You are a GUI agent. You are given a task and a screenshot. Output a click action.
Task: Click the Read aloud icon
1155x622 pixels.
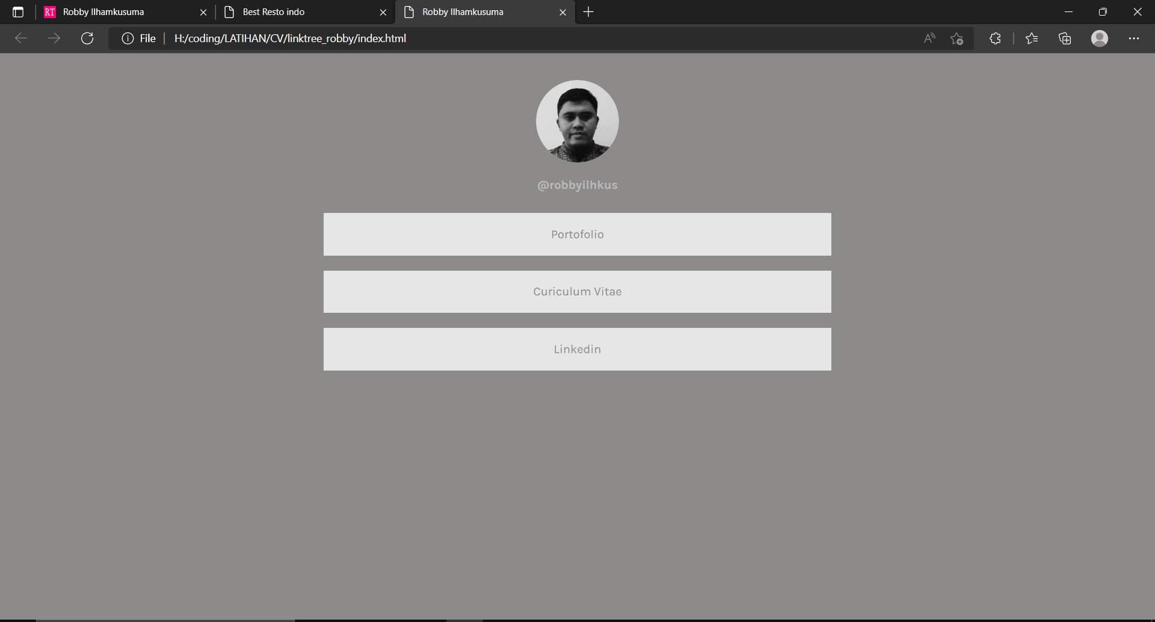coord(929,38)
